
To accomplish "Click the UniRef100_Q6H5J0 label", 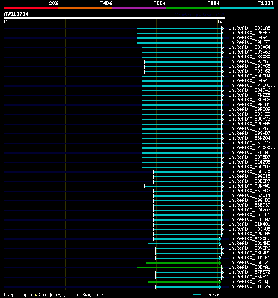I will [x=249, y=171].
